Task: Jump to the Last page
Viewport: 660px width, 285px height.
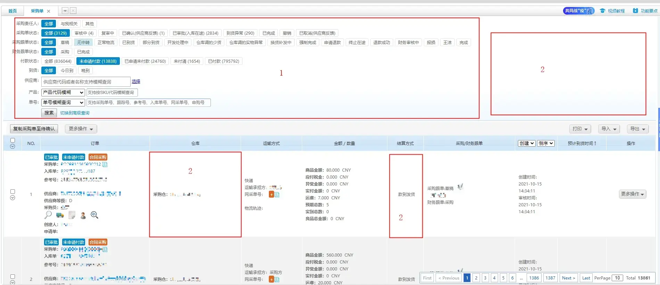Action: (586, 278)
